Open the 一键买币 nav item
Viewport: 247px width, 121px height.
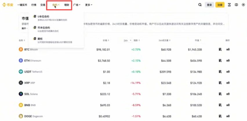(x=22, y=5)
